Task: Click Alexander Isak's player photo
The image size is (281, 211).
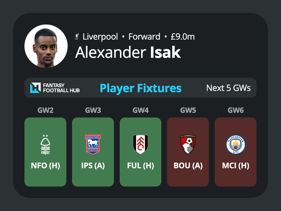Action: pos(46,46)
